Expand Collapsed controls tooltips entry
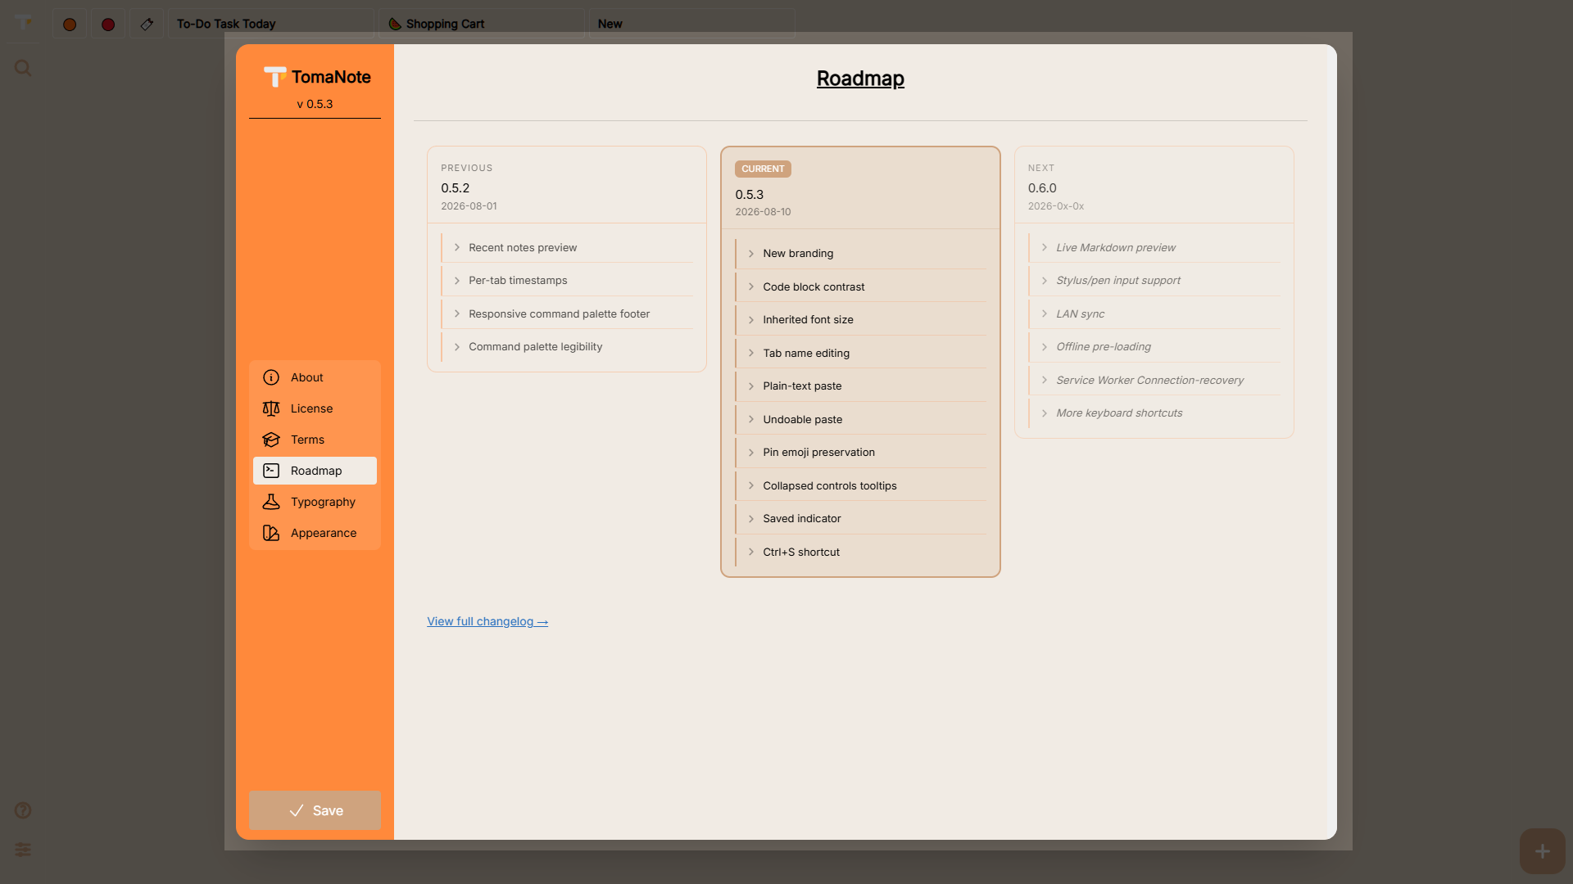 (x=861, y=485)
